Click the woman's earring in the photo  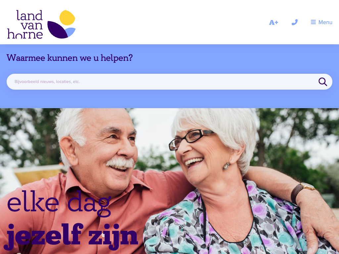(226, 166)
